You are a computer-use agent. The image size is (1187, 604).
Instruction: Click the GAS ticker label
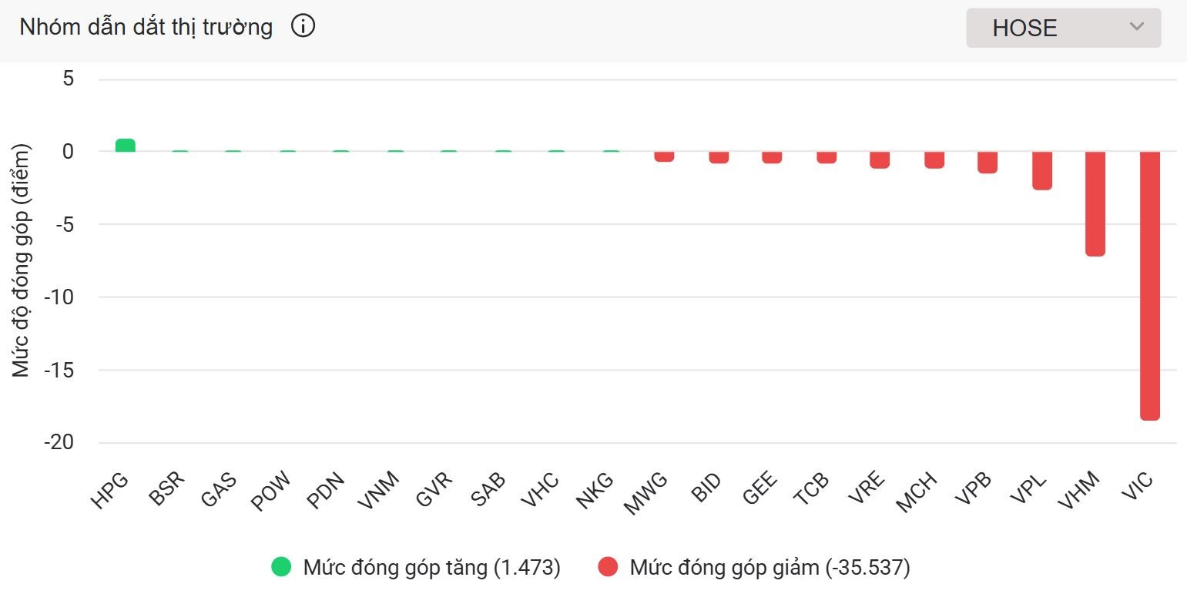point(218,489)
